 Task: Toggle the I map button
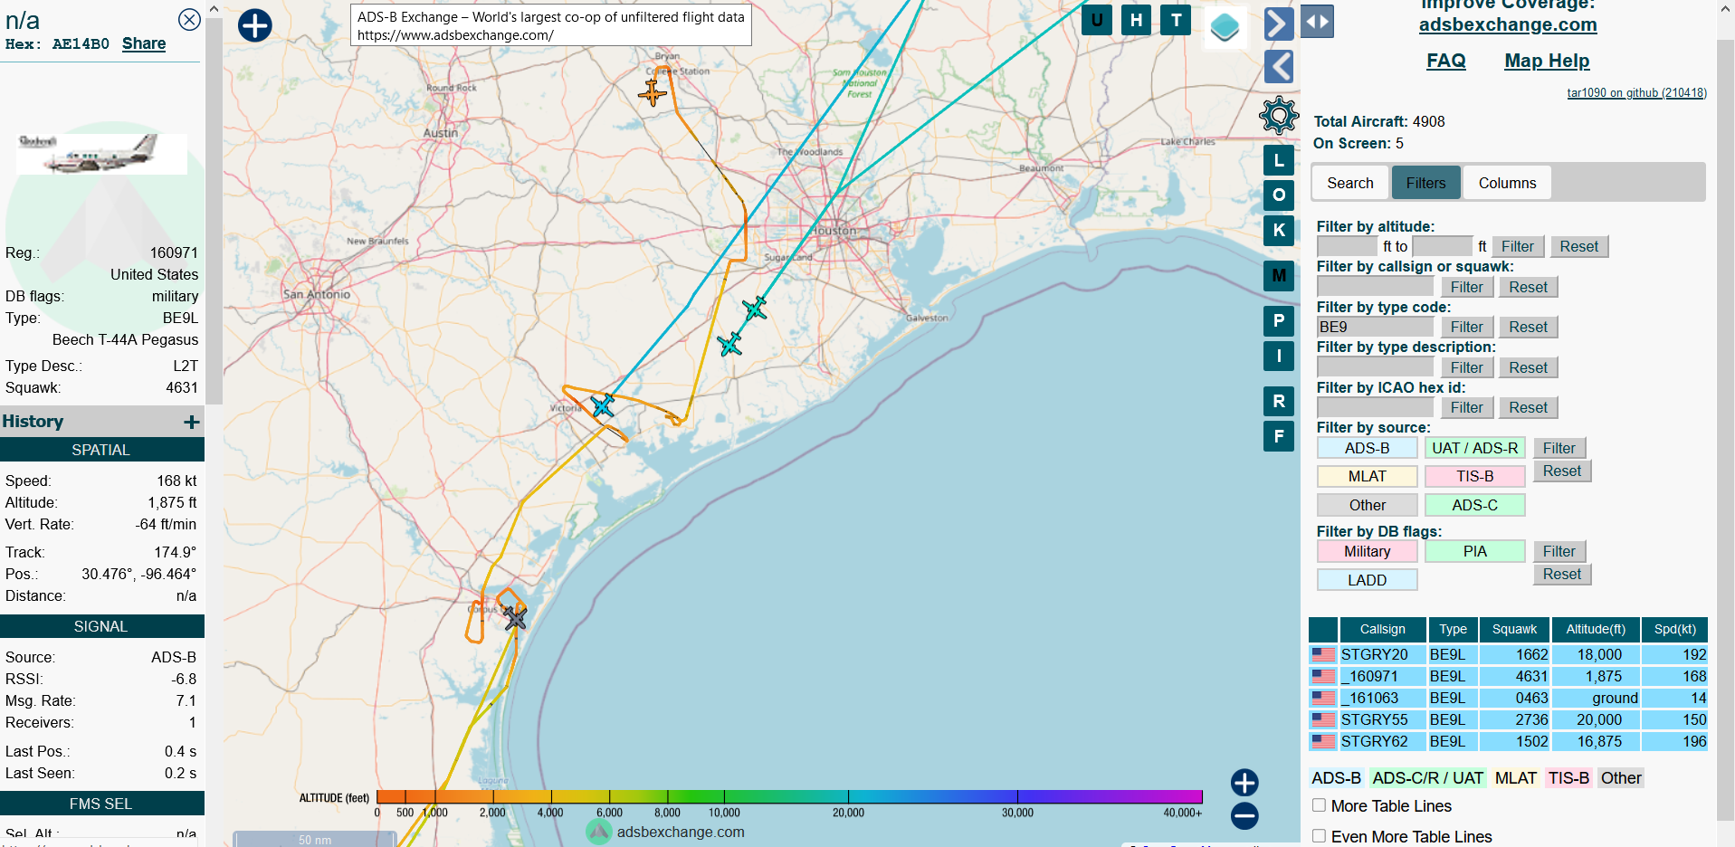point(1279,356)
